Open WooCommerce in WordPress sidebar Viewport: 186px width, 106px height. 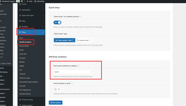coord(5,89)
